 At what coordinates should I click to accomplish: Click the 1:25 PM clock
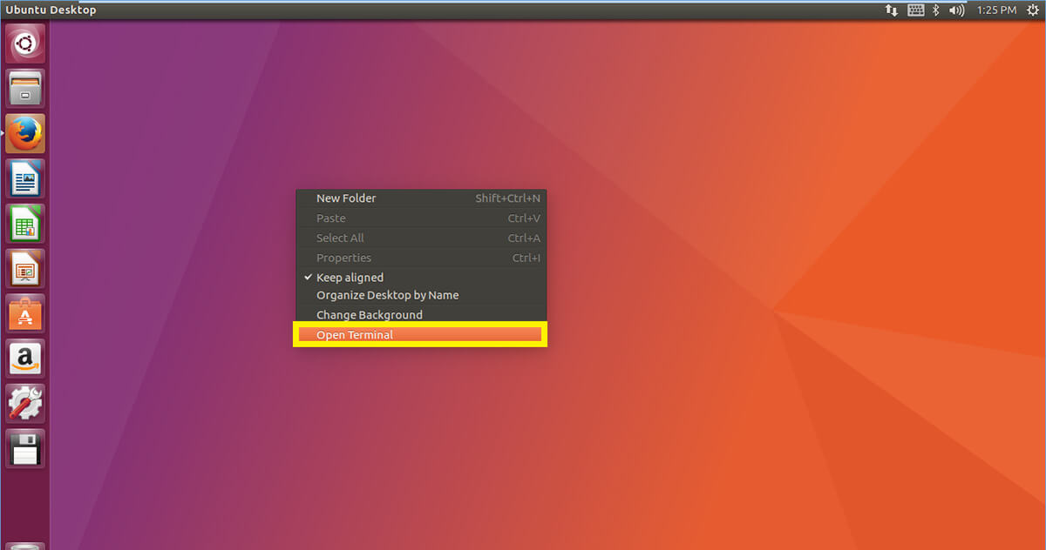click(996, 10)
